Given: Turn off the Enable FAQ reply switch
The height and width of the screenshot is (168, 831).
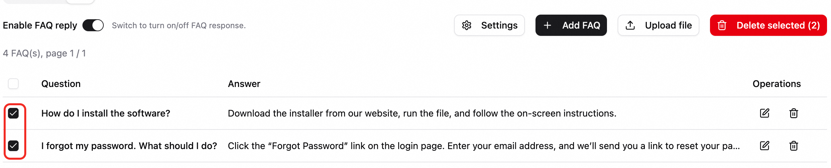Looking at the screenshot, I should tap(93, 25).
